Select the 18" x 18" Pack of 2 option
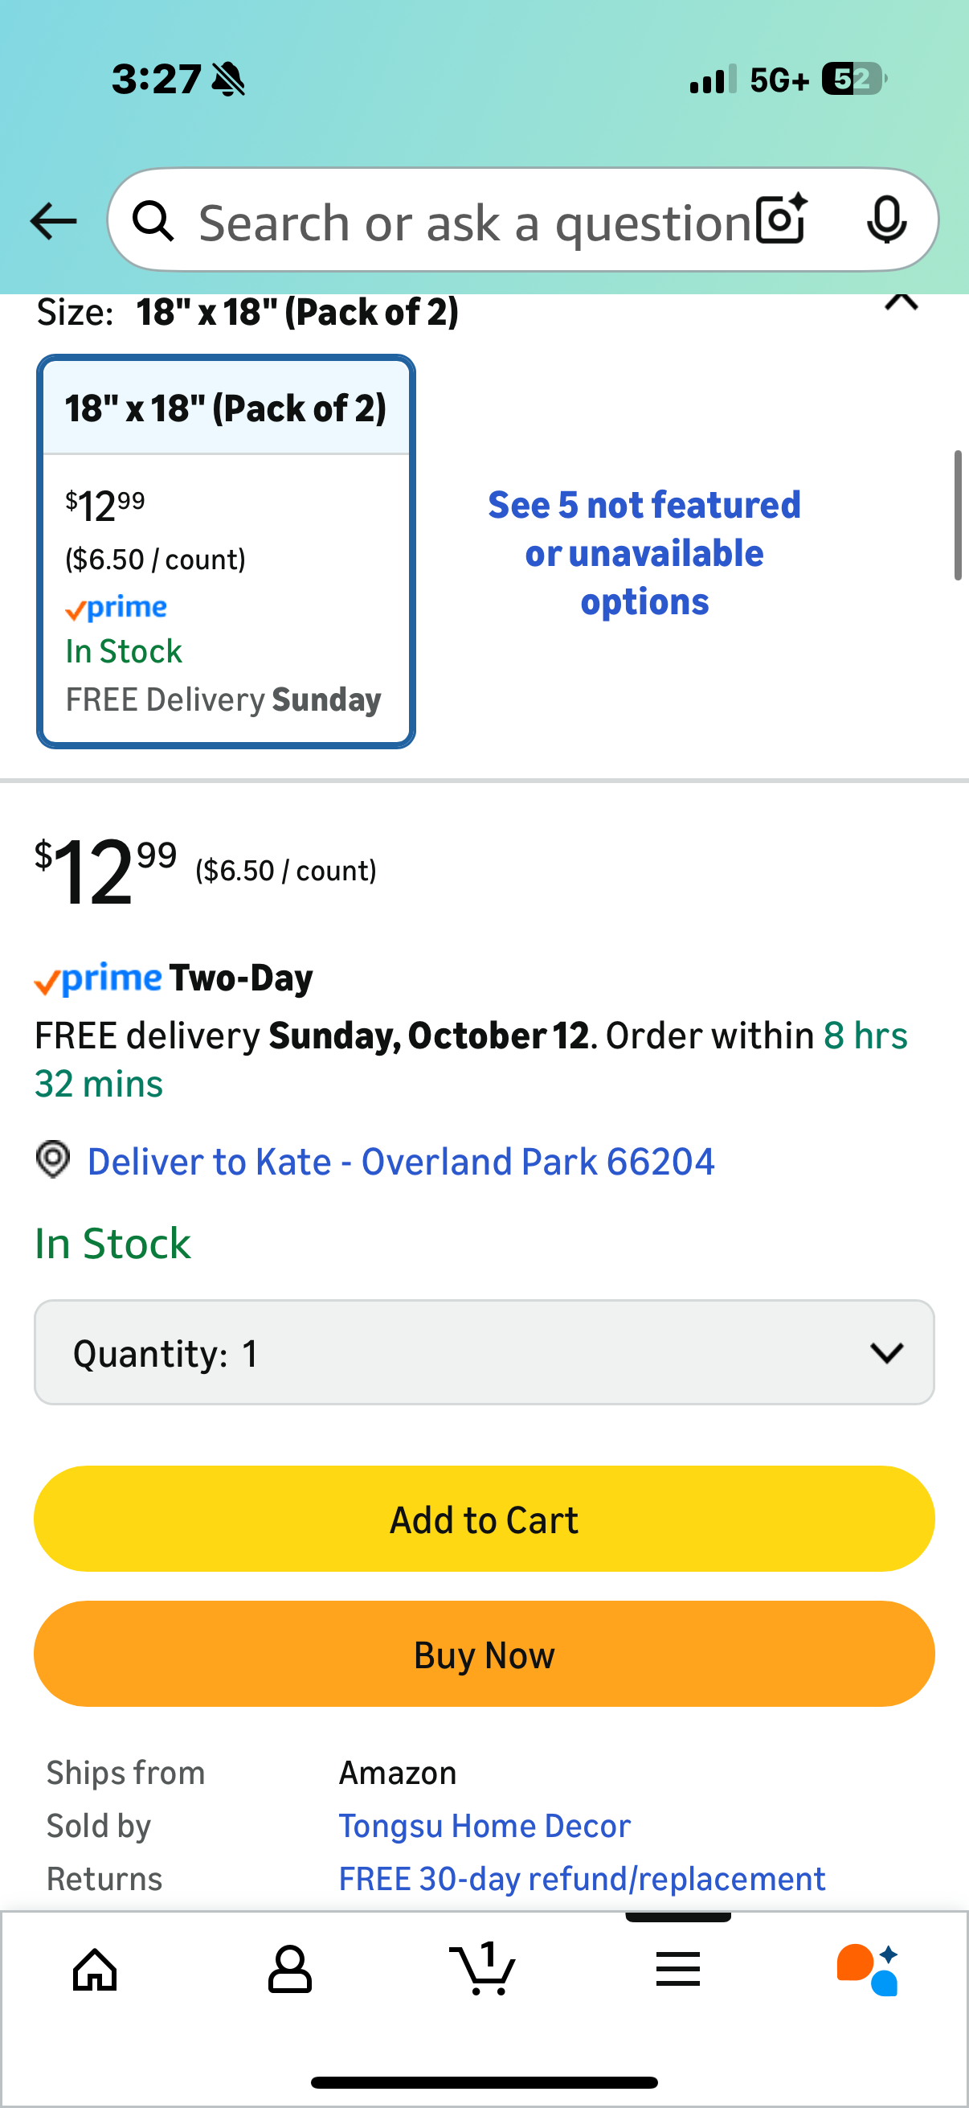Screen dimensions: 969x2108 coord(226,552)
